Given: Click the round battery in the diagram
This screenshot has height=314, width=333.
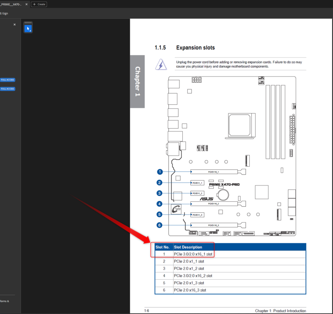Looking at the screenshot, I should 223,195.
